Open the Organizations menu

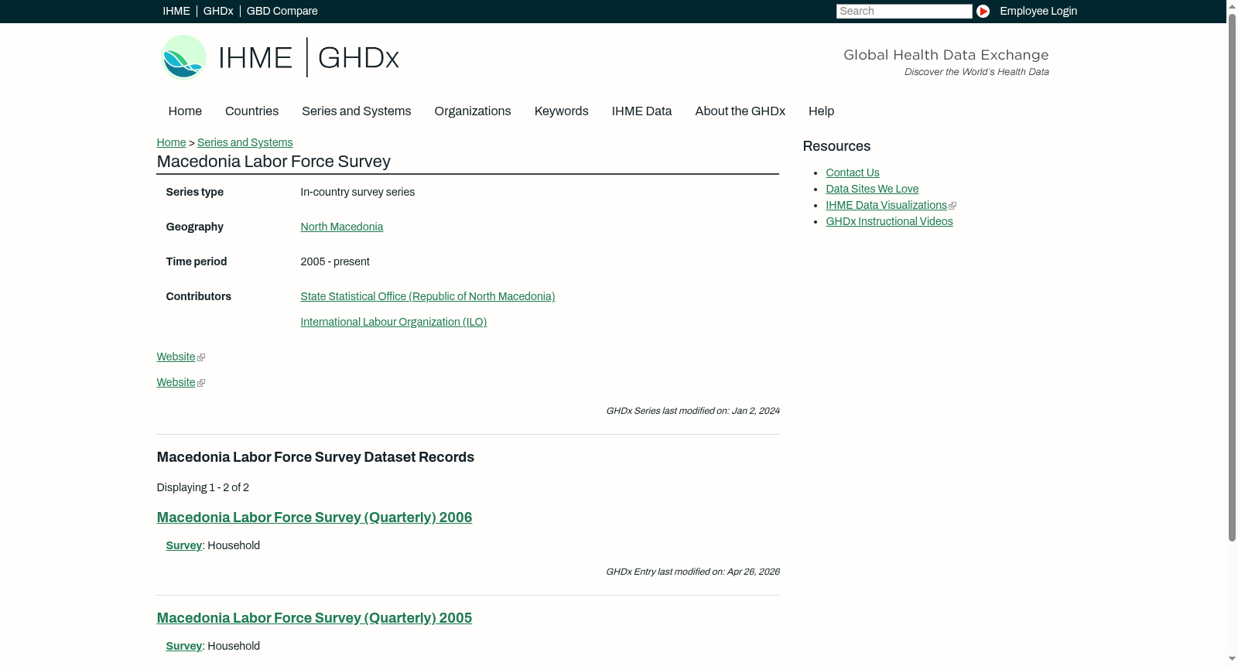tap(473, 111)
